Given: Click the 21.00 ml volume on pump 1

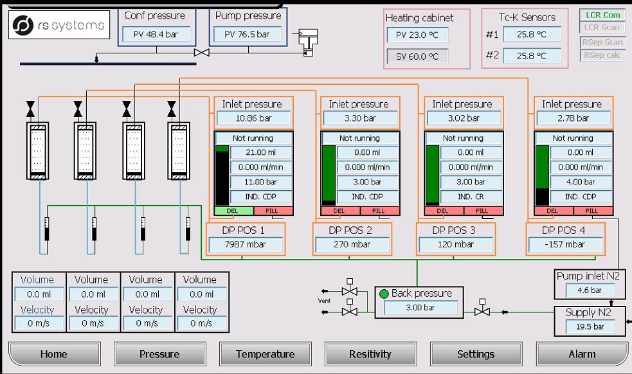Looking at the screenshot, I should tap(261, 152).
